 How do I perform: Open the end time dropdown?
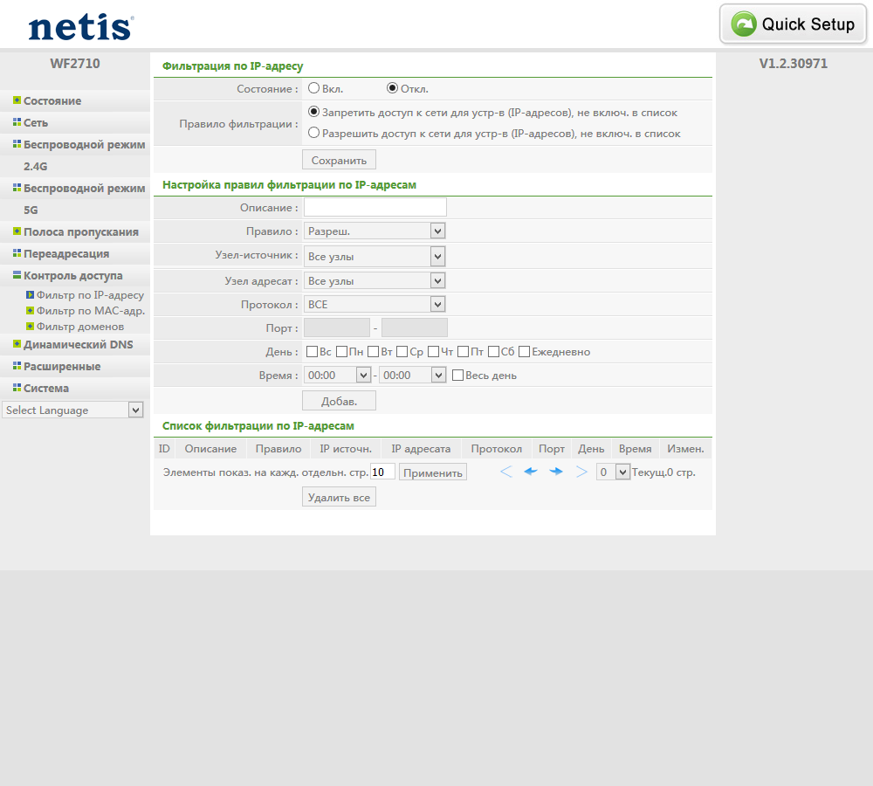[x=413, y=375]
